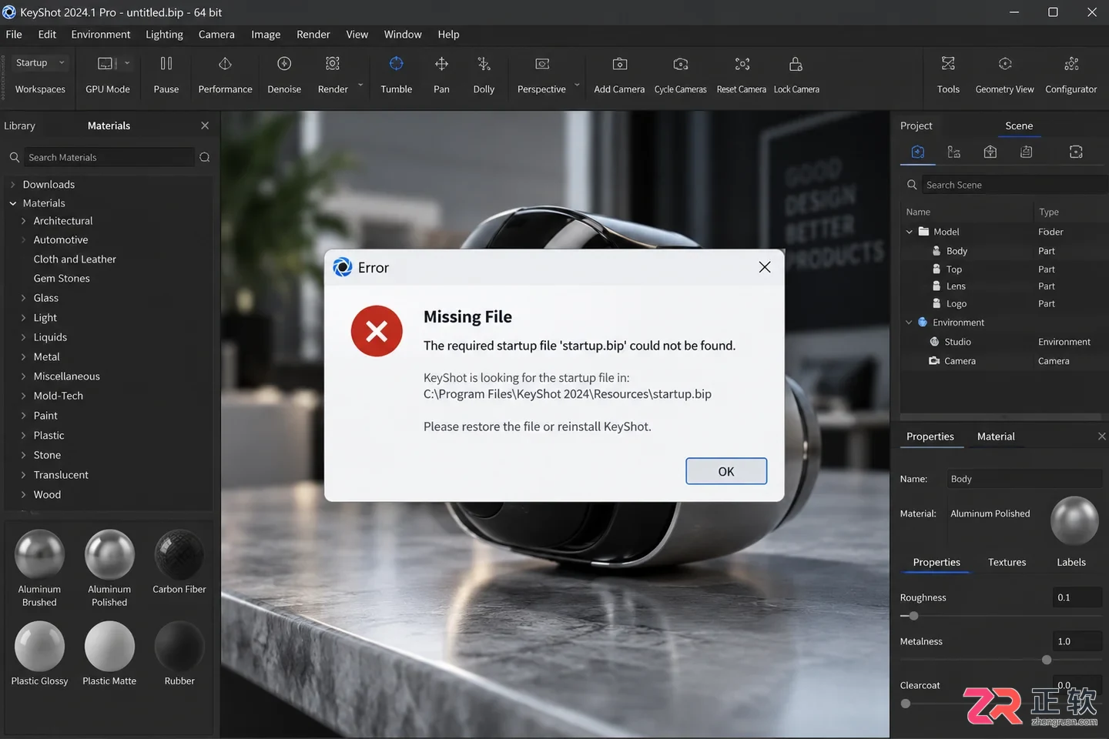Viewport: 1109px width, 739px height.
Task: Open the Startup workspace dropdown
Action: (40, 62)
